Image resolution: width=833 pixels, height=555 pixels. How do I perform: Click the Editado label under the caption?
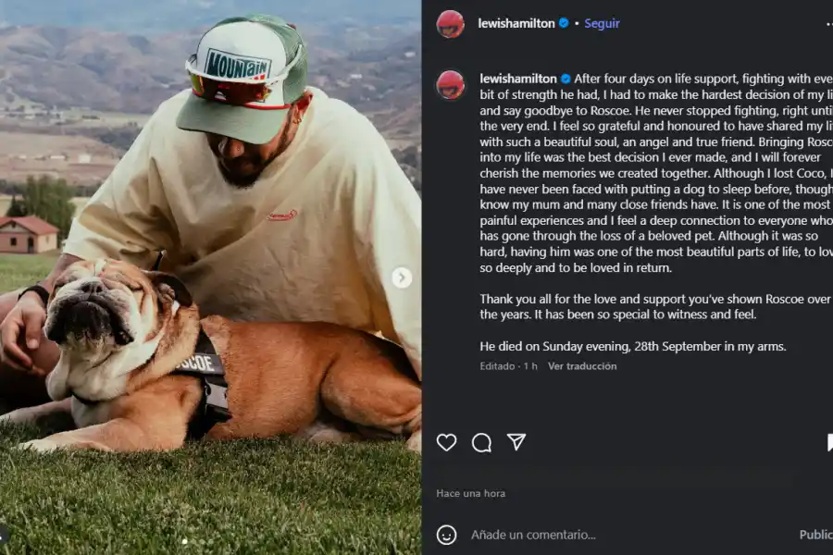[x=497, y=365]
